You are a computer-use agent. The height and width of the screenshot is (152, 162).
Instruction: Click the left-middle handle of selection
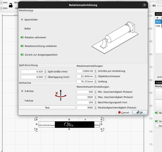coord(37,124)
